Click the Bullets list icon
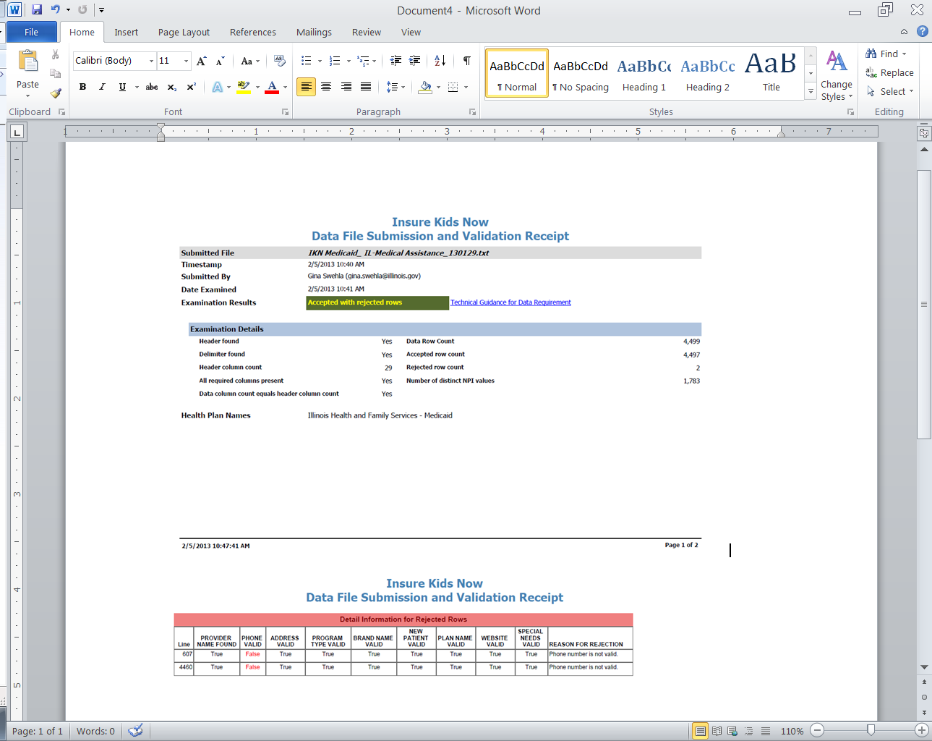Viewport: 932px width, 741px height. (x=307, y=61)
